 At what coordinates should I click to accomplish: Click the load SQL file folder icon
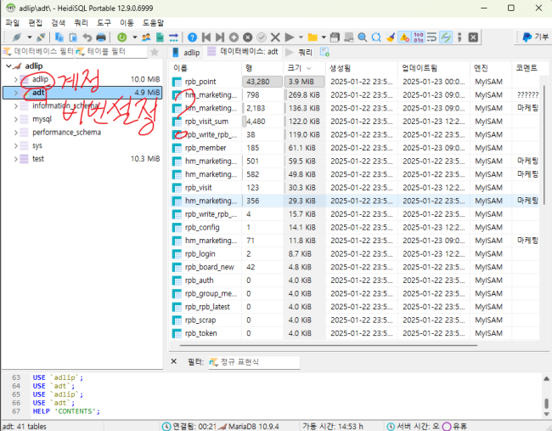313,37
